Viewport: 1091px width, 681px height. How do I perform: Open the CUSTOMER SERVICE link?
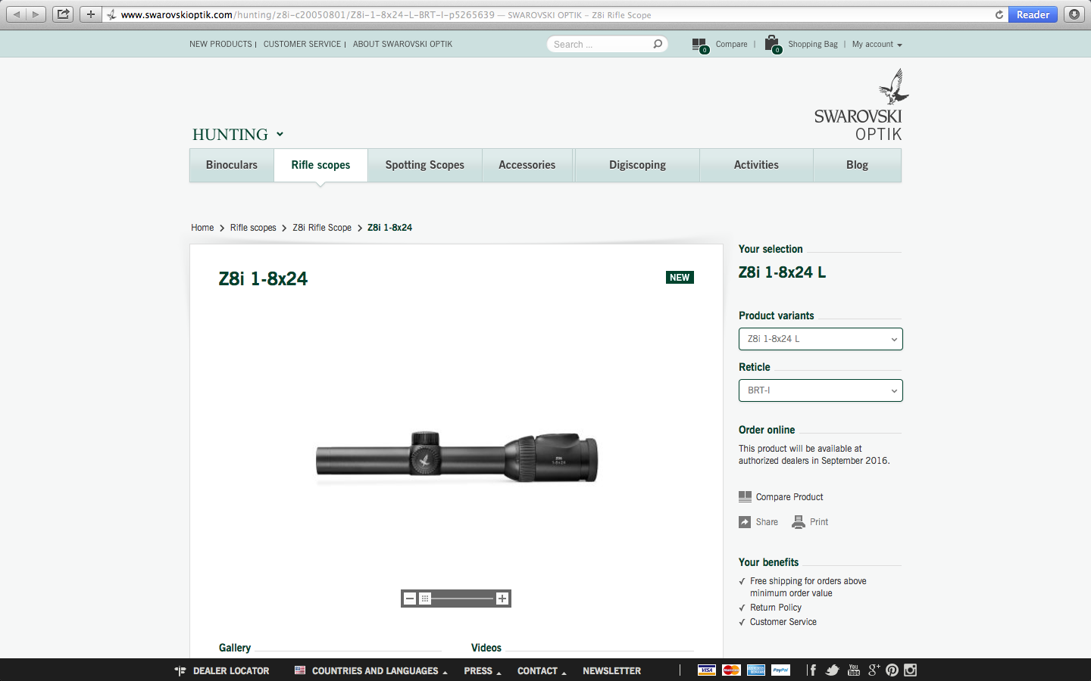click(302, 44)
